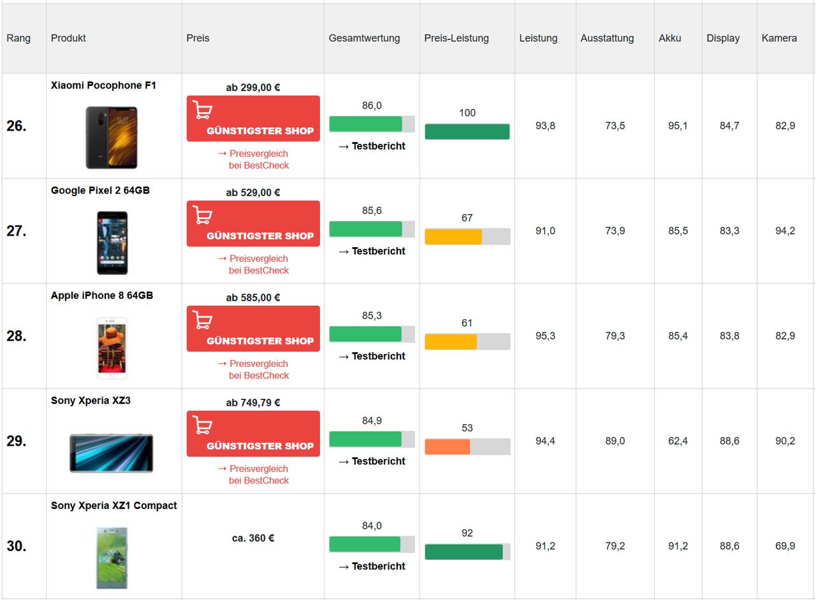Click the yellow Preis-Leistung bar showing 61
The width and height of the screenshot is (816, 600).
point(467,341)
